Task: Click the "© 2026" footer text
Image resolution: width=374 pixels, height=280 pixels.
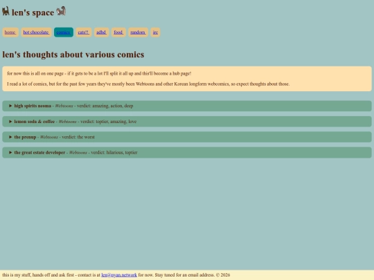Action: [x=223, y=274]
